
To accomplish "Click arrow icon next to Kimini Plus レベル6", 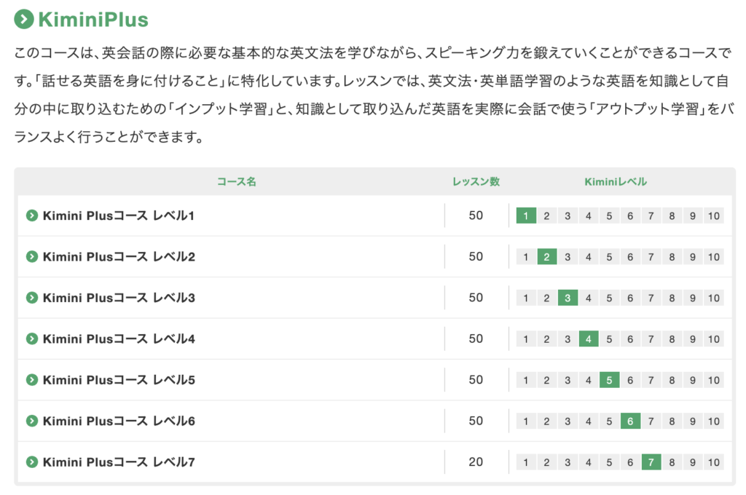I will pyautogui.click(x=31, y=421).
